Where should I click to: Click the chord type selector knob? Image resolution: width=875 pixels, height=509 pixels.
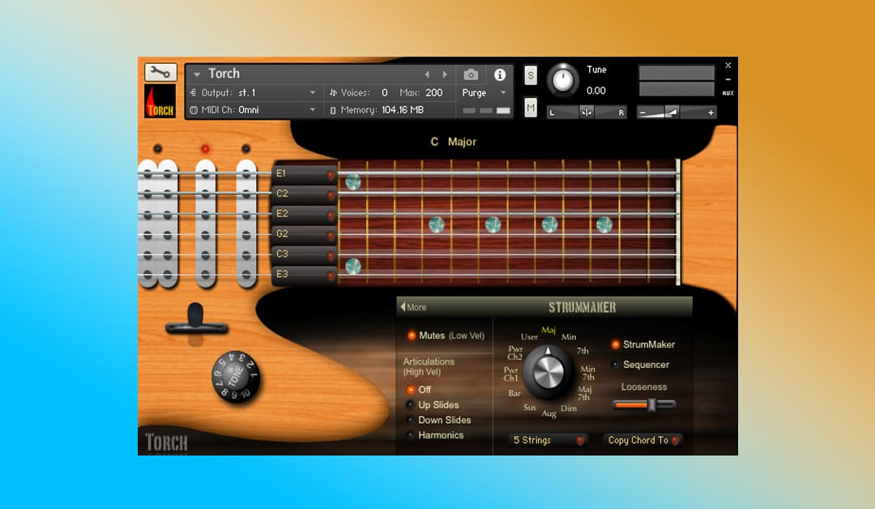pyautogui.click(x=548, y=371)
